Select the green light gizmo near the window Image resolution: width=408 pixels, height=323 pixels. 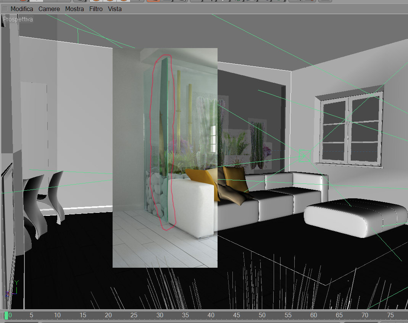point(305,156)
